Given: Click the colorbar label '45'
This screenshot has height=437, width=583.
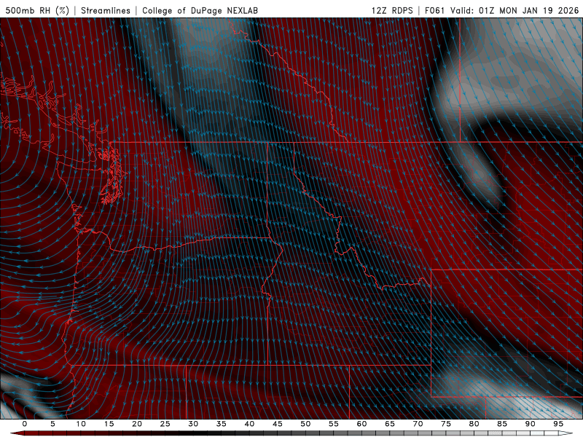Looking at the screenshot, I should coord(278,424).
